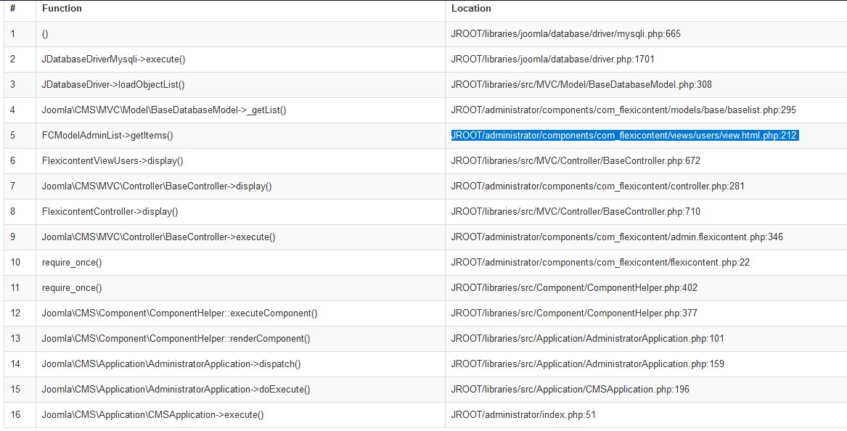
Task: Click the highlighted view.html.php:212 location
Action: click(624, 136)
